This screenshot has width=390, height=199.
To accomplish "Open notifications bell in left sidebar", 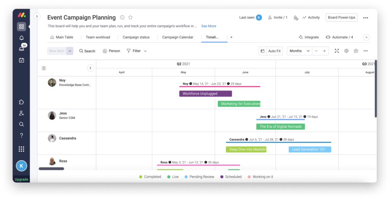I will pyautogui.click(x=21, y=38).
